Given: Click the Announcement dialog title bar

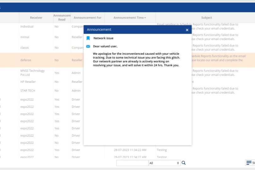Looking at the screenshot, I should 132,30.
